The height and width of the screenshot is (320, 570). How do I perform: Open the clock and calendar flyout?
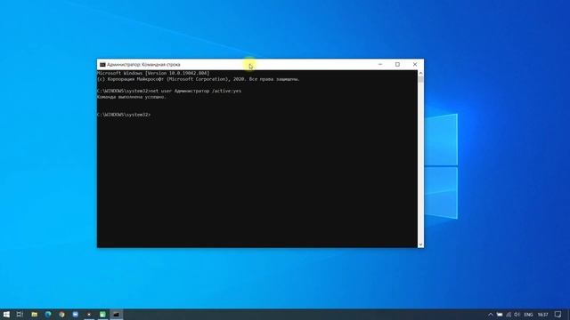[542, 315]
